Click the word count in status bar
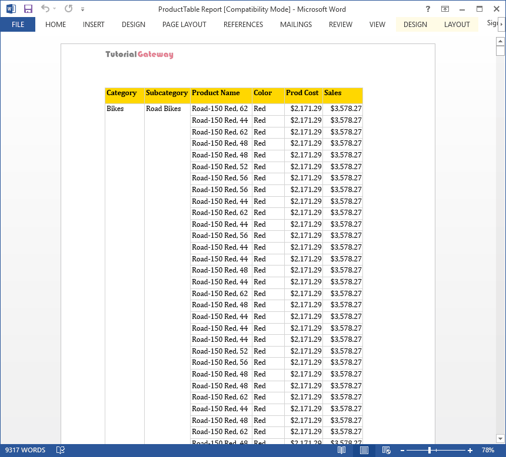This screenshot has height=457, width=506. tap(25, 449)
